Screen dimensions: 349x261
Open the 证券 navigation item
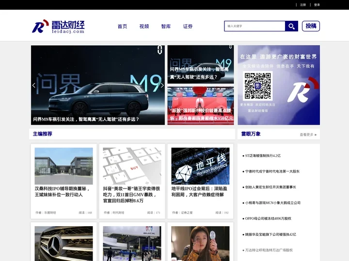pos(188,27)
